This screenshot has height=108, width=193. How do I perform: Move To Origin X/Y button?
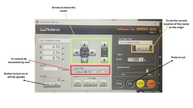pyautogui.click(x=87, y=83)
